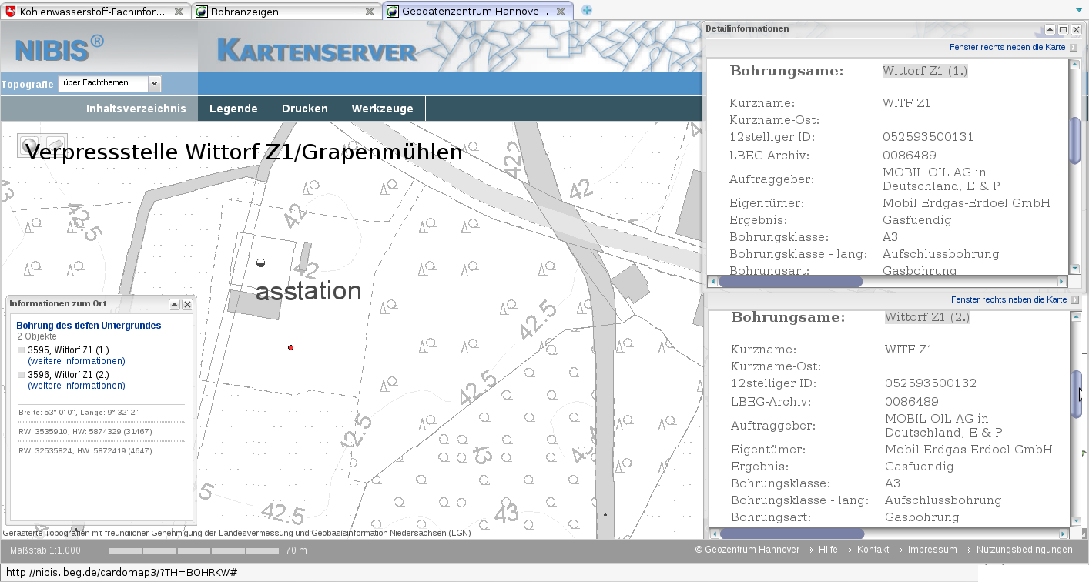Image resolution: width=1089 pixels, height=582 pixels.
Task: Click the half-filled borehole symbol near Gasstation
Action: point(260,263)
